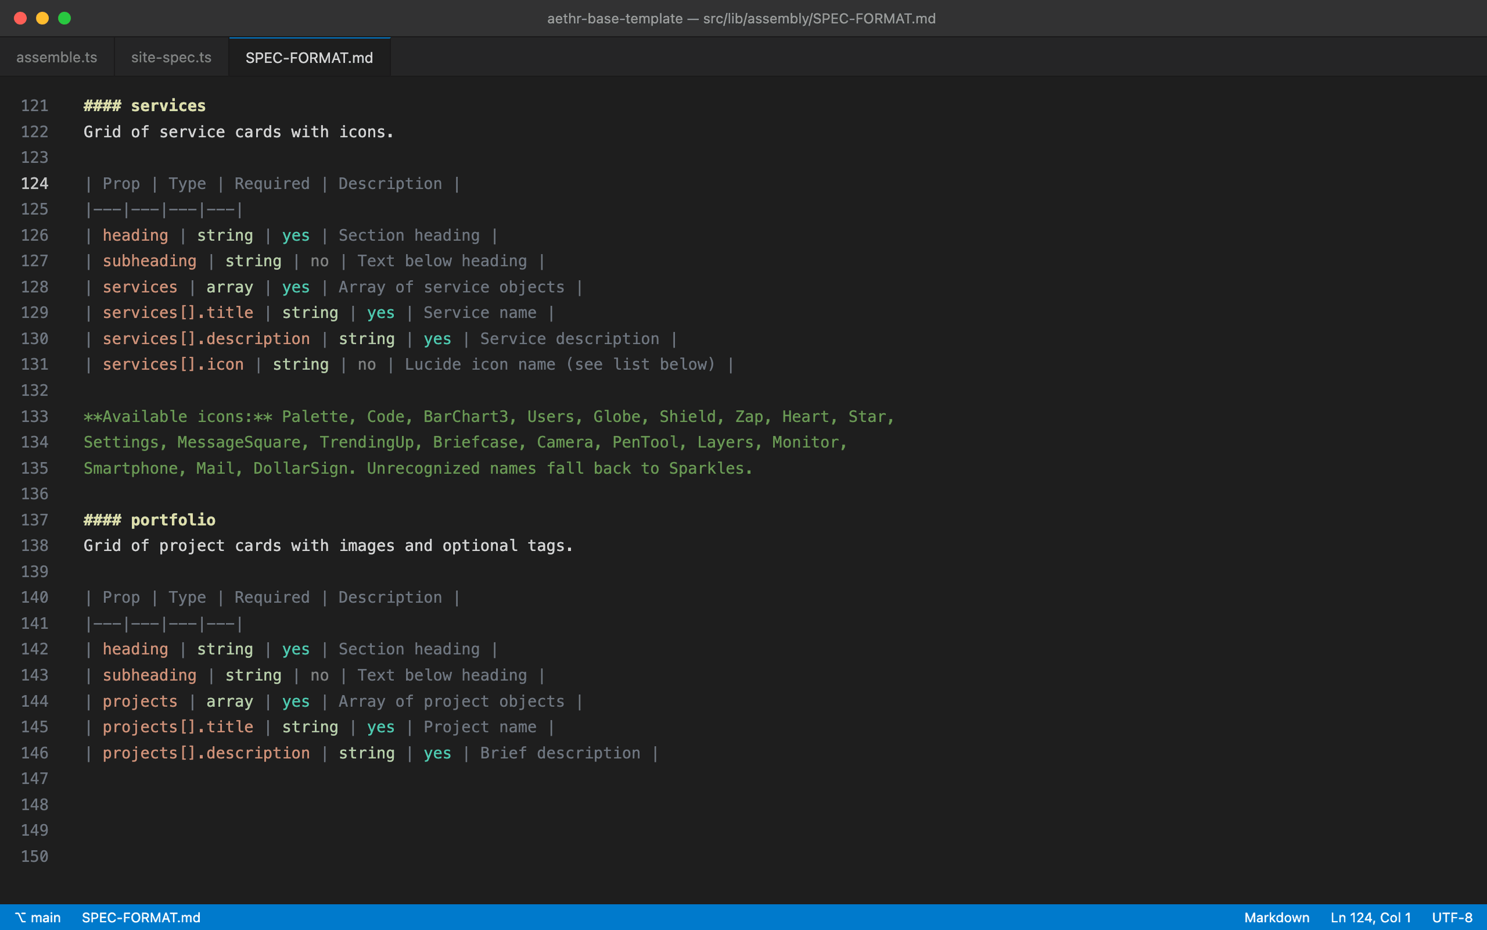Click the green fullscreen window button
The image size is (1487, 930).
click(x=65, y=18)
